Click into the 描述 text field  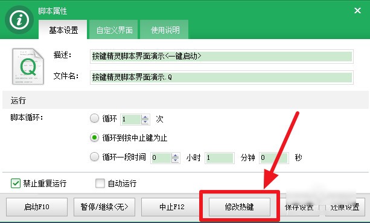tap(222, 57)
